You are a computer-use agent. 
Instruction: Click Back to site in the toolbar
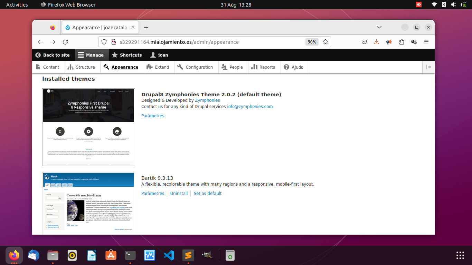click(x=53, y=55)
